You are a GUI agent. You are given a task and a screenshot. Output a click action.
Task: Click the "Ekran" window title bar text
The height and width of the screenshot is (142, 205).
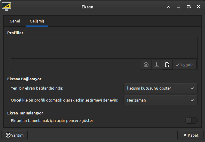87,7
